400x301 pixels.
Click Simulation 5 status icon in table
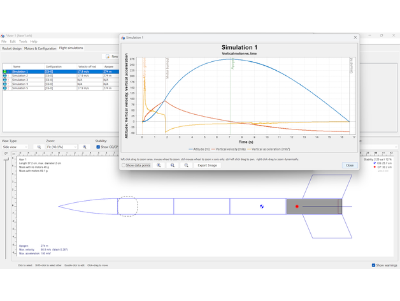pos(5,88)
